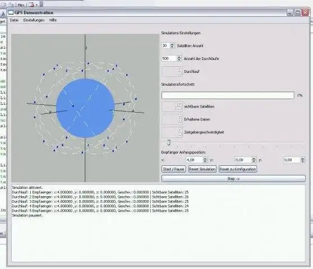Click the 'Durchlauf: 5' log line
Image resolution: width=313 pixels, height=269 pixels.
click(100, 211)
